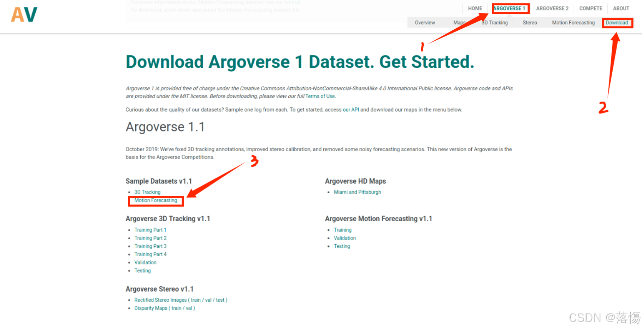The width and height of the screenshot is (642, 329).
Task: Open the ARGOVERSE 2 menu item
Action: click(552, 8)
